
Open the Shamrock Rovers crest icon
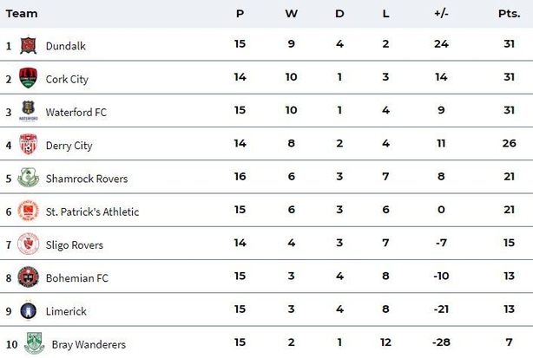tap(29, 177)
